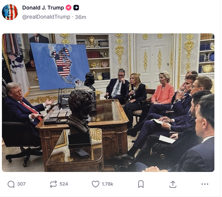View the 307 replies count
Image resolution: width=222 pixels, height=197 pixels.
21,184
